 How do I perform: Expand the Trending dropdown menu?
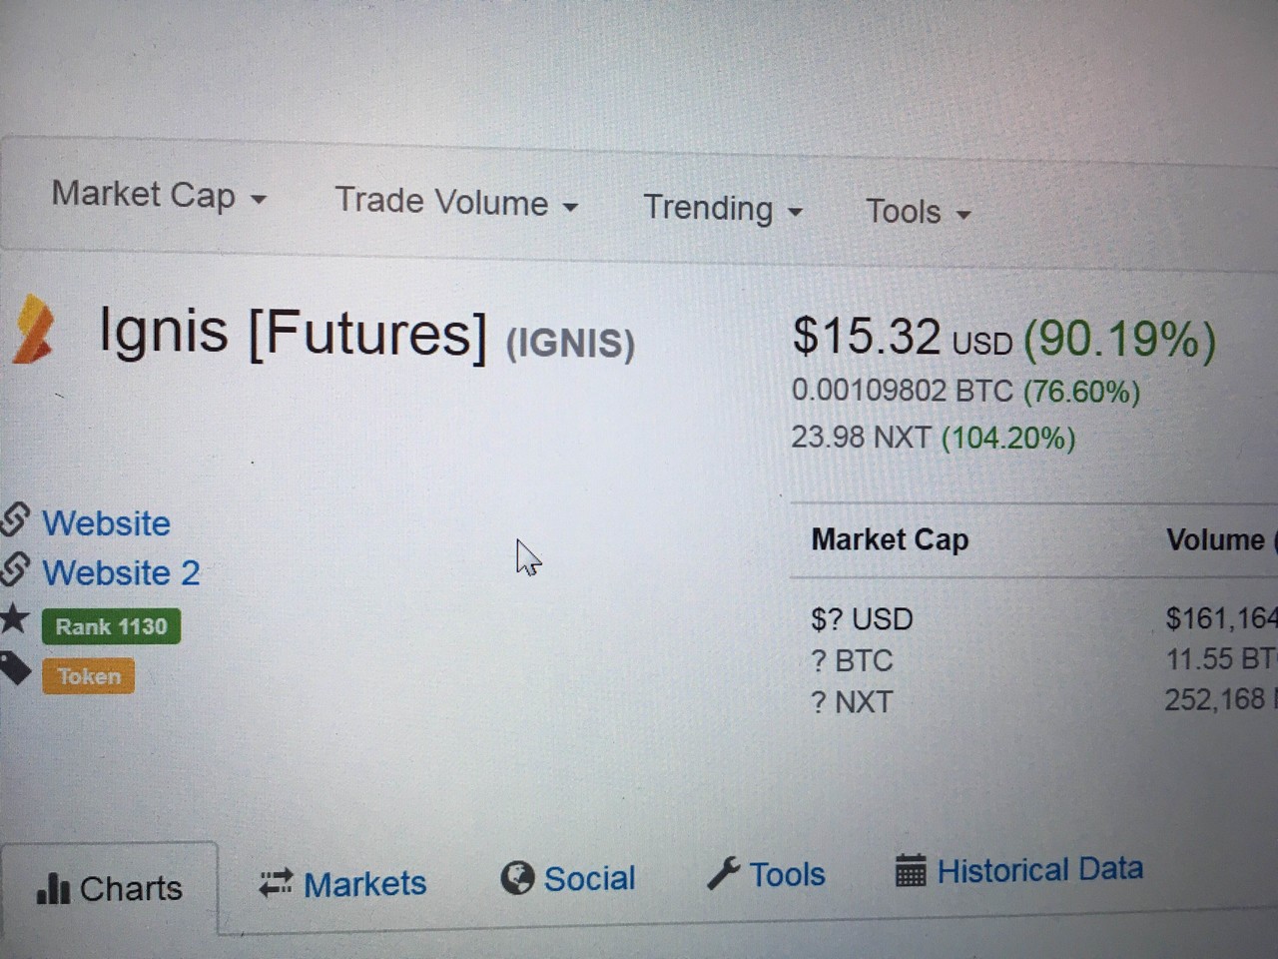pyautogui.click(x=723, y=209)
